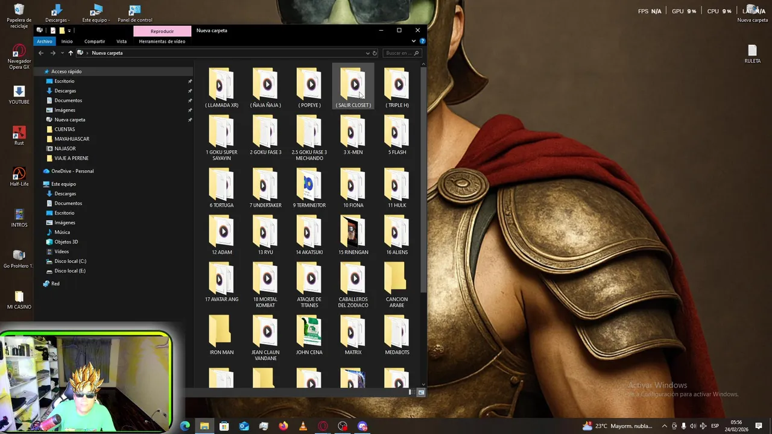Open the Vista ribbon tab
Viewport: 772px width, 434px height.
click(121, 41)
